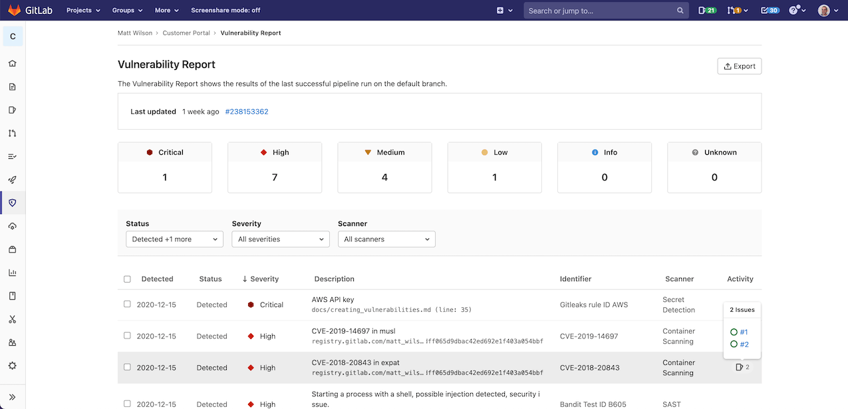
Task: Click the CI/CD rocket icon in sidebar
Action: 12,180
